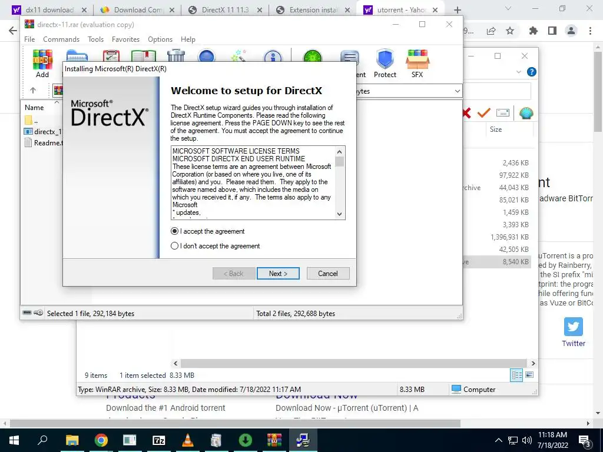Open Explorer help with blue question mark
Screen dimensions: 603x452
[532, 72]
